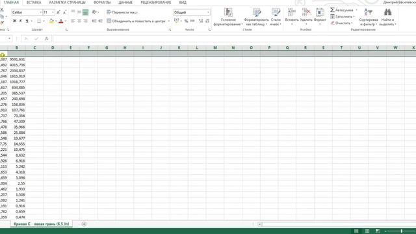Decrease indent in the alignment group
The height and width of the screenshot is (234, 416).
[x=94, y=21]
